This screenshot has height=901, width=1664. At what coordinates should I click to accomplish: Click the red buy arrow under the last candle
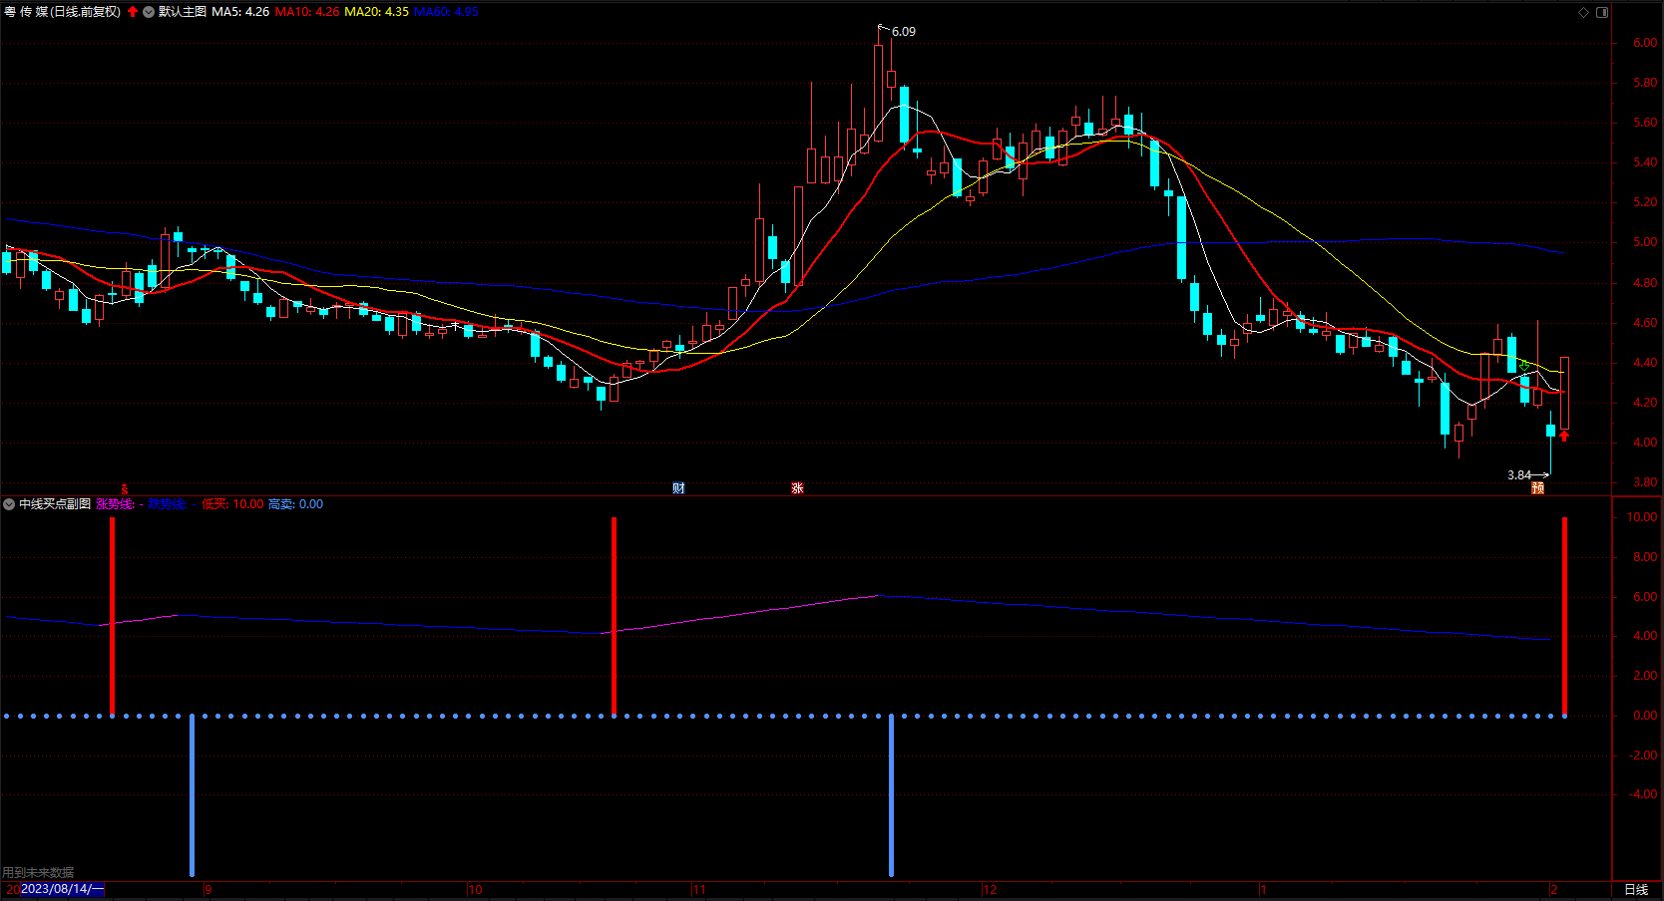1564,436
